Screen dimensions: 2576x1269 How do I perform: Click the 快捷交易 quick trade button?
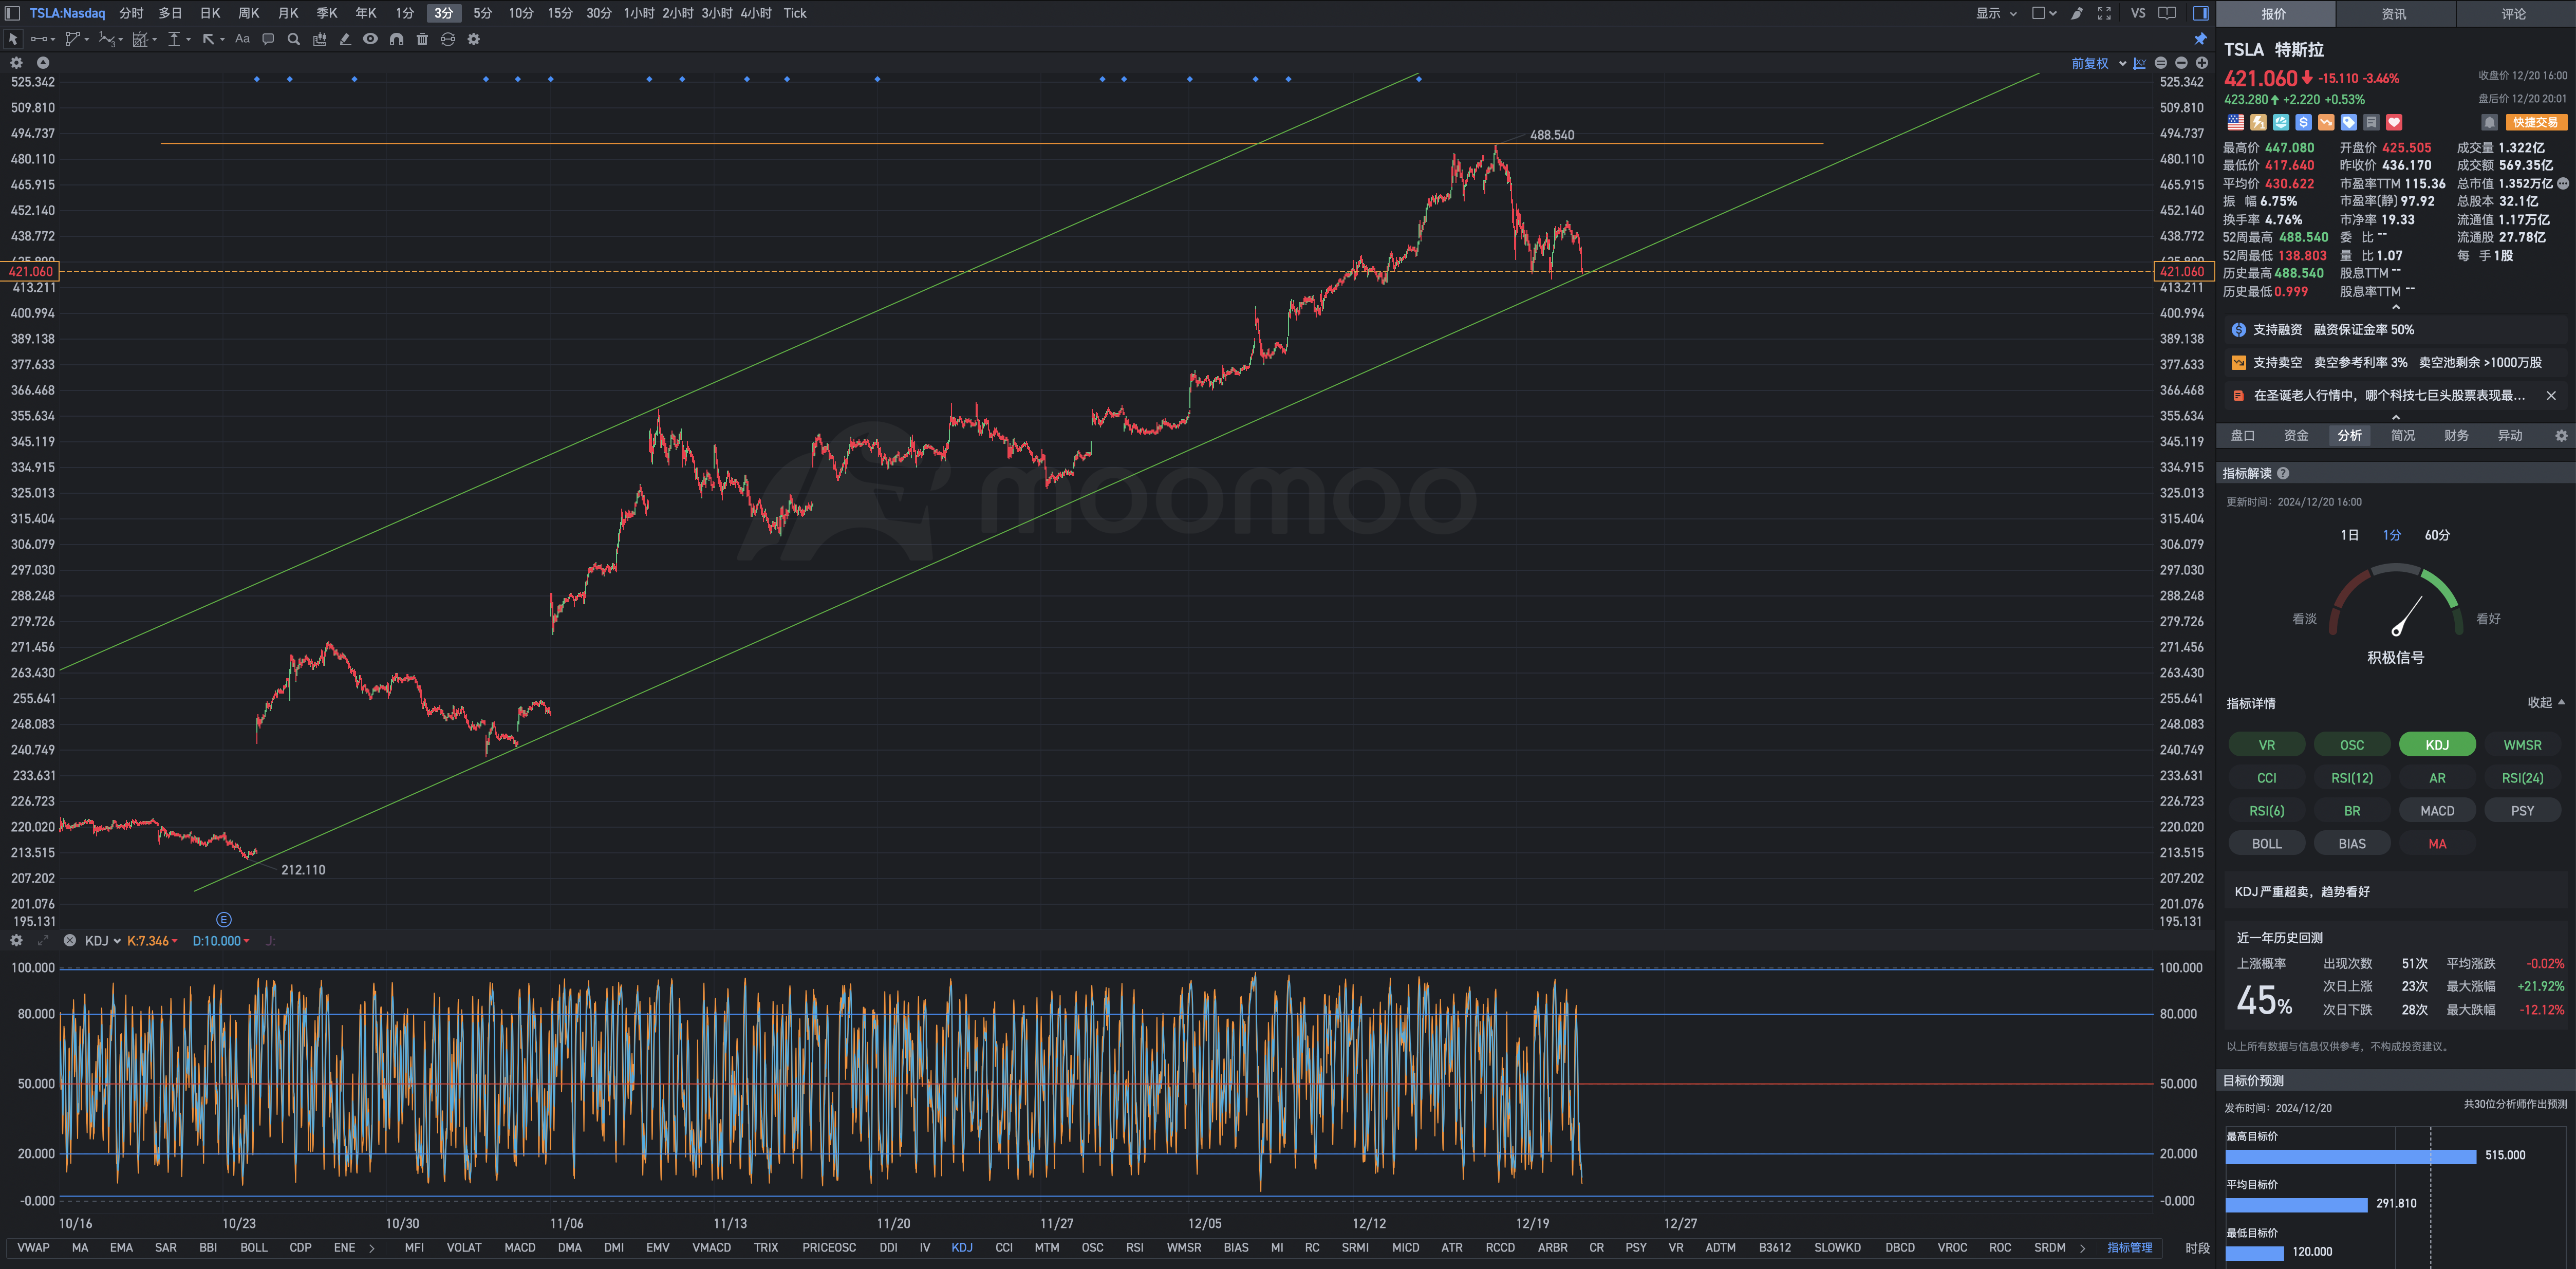2536,122
